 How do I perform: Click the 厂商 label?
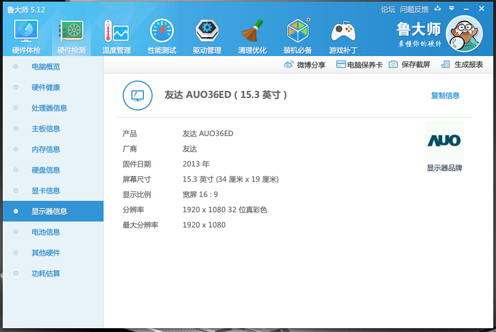click(x=130, y=149)
